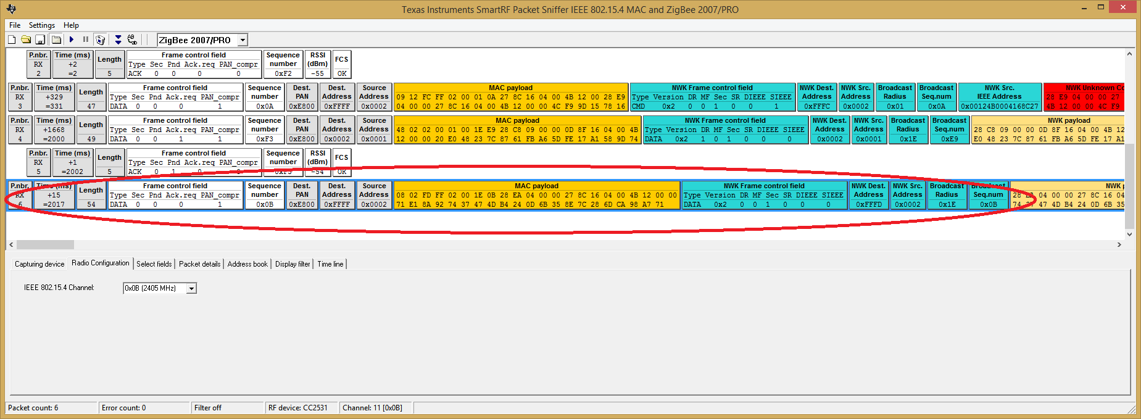The height and width of the screenshot is (419, 1141).
Task: Click the gray folder toolbar icon
Action: [x=56, y=39]
